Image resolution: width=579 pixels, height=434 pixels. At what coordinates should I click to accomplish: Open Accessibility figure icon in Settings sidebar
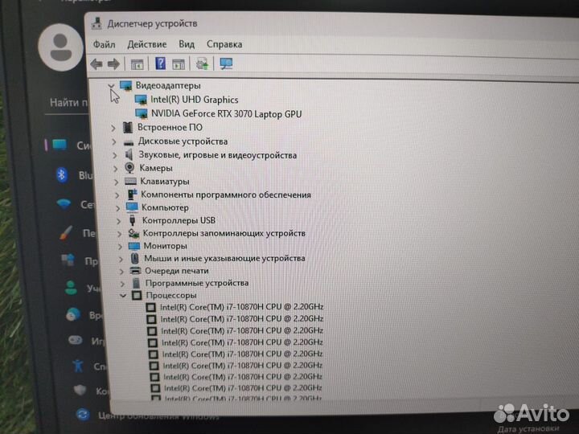[x=78, y=366]
